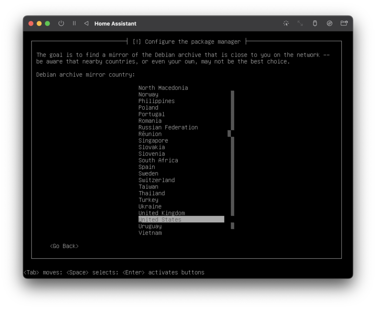Activate the Go Back button
Viewport: 376px width, 309px height.
(64, 246)
